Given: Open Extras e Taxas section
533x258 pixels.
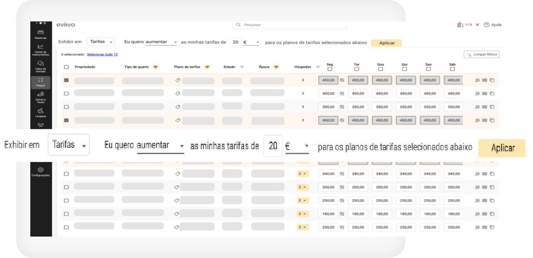Looking at the screenshot, I should click(x=40, y=96).
